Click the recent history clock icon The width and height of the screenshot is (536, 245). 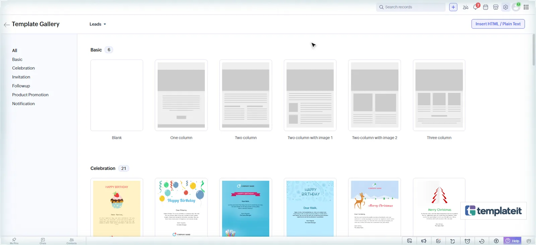(482, 241)
